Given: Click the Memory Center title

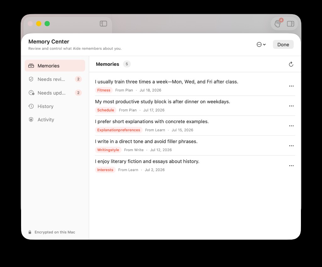Looking at the screenshot, I should tap(49, 42).
